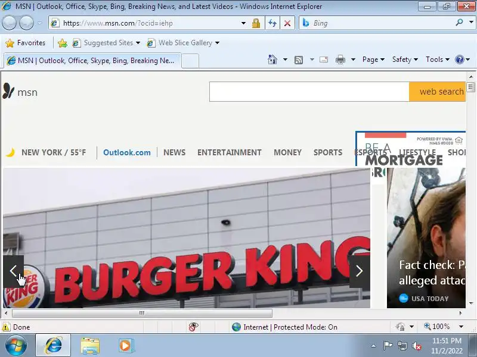Open the MONEY navigation link

pyautogui.click(x=287, y=152)
